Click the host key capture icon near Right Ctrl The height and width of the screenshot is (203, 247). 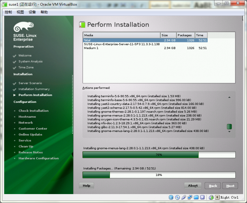pos(217,197)
